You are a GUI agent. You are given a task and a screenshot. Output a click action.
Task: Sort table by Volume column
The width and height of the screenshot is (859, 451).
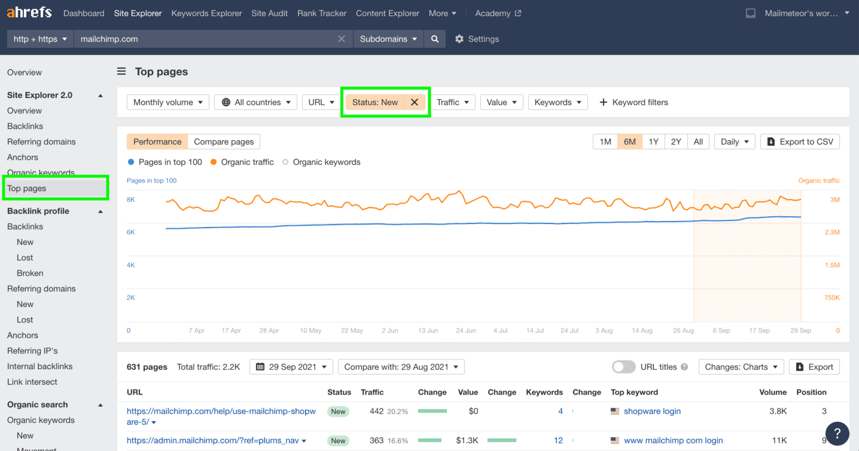(773, 392)
